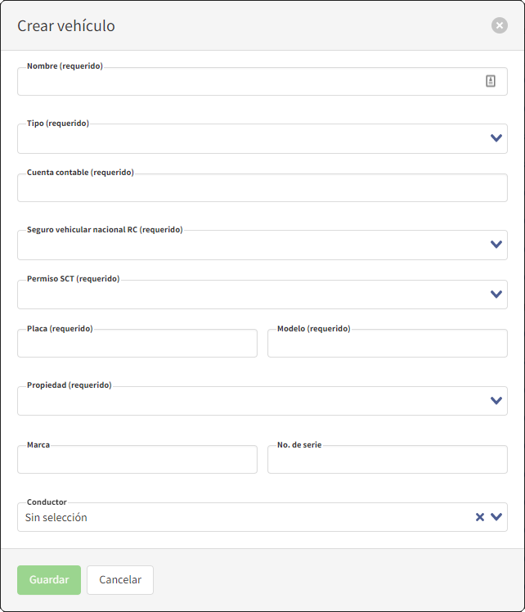Close the Crear vehículo dialog
The width and height of the screenshot is (525, 612).
[499, 25]
